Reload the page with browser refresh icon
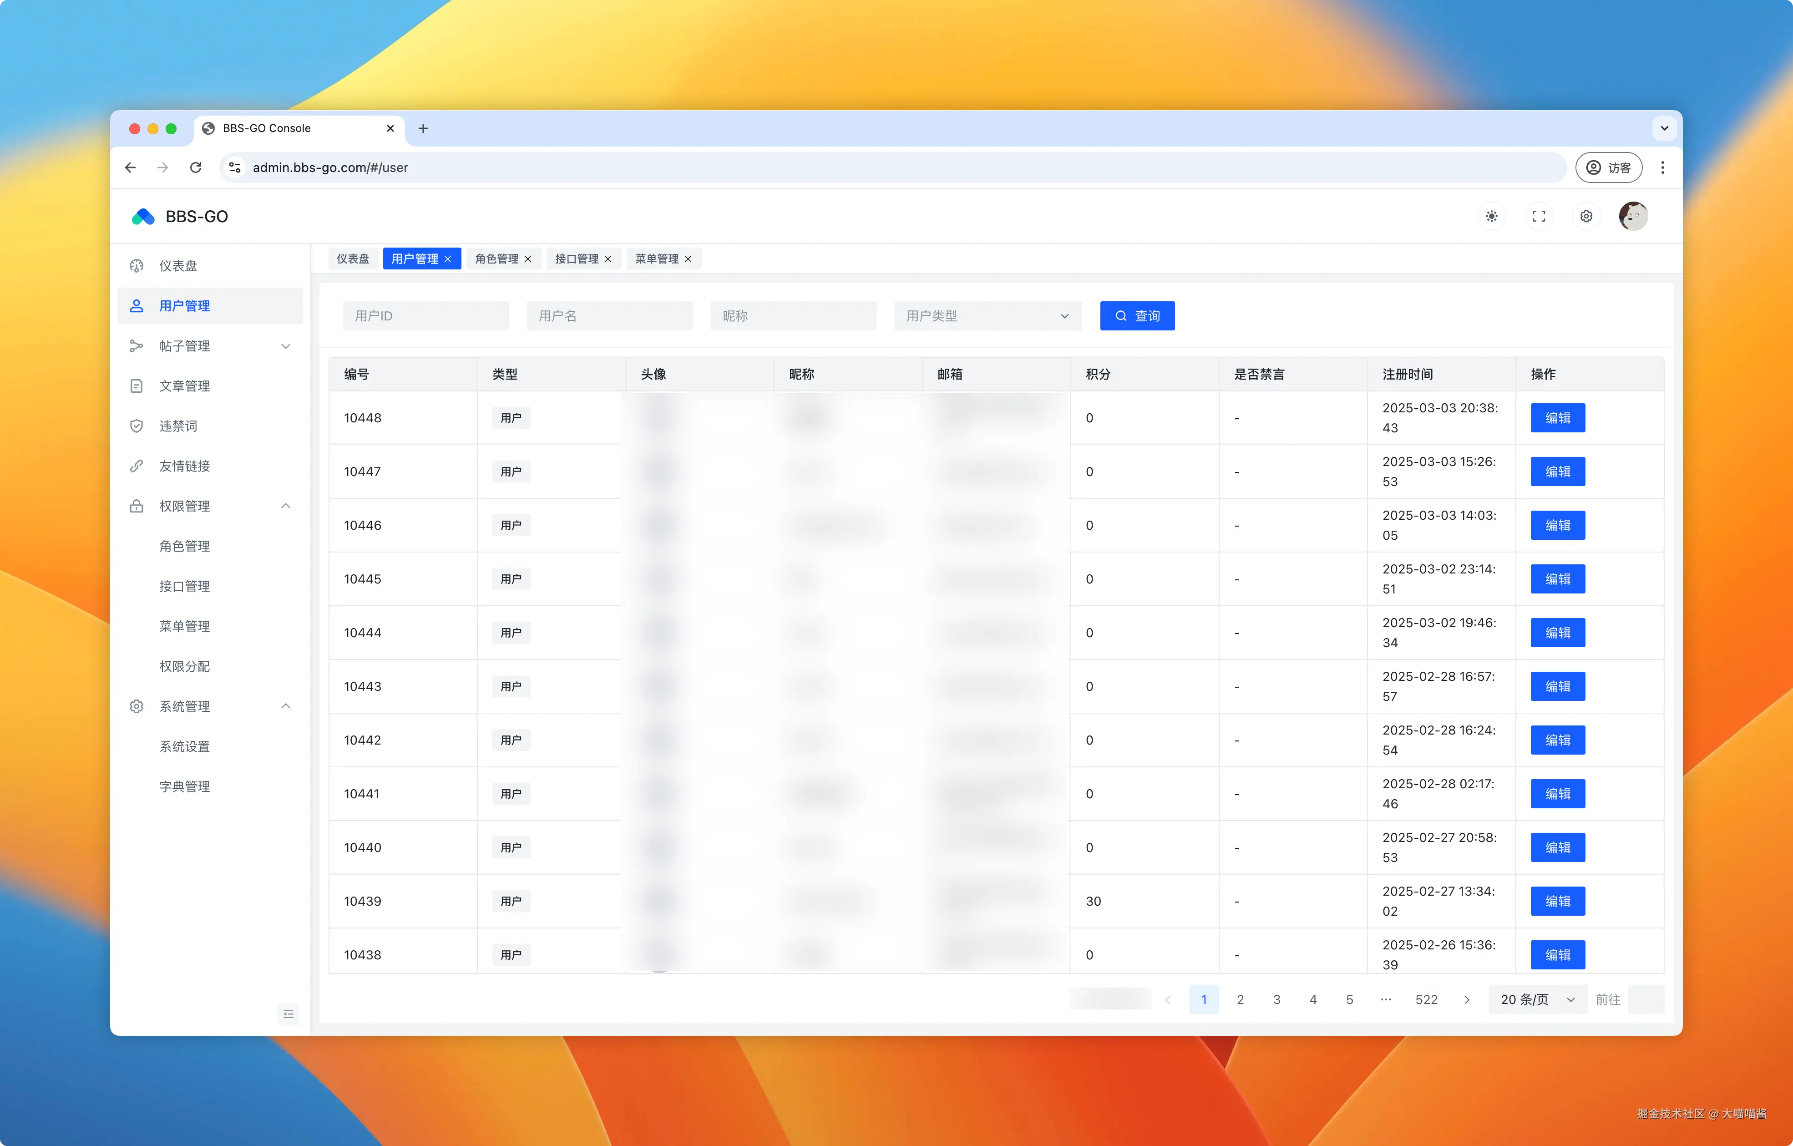 [x=196, y=167]
